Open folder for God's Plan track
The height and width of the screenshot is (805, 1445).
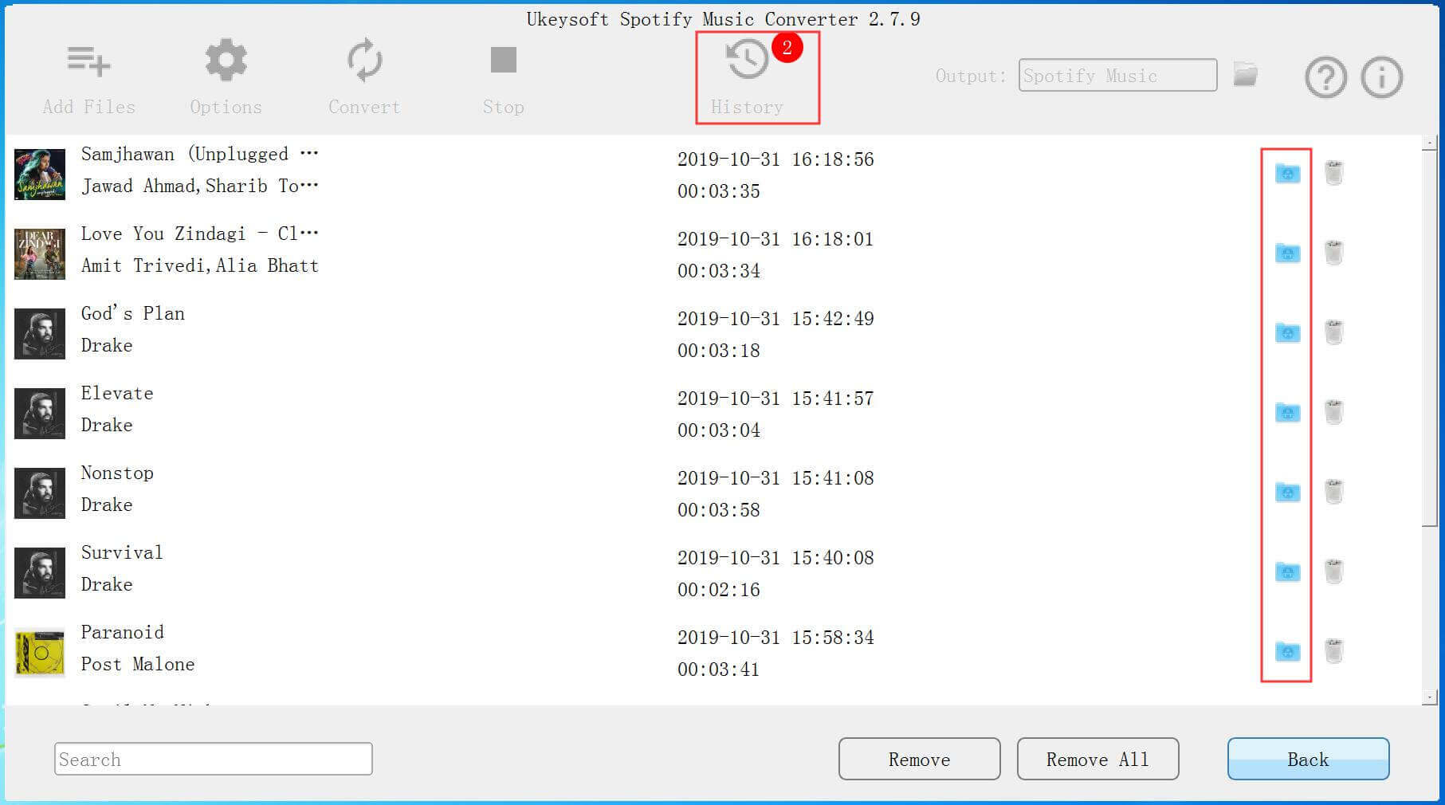pos(1287,332)
